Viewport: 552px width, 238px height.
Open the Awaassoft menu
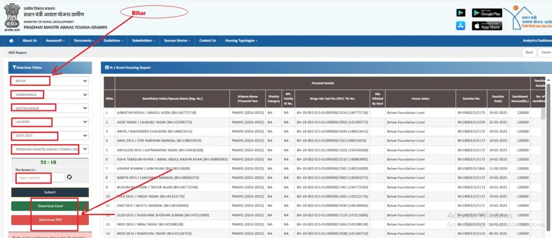(x=55, y=40)
